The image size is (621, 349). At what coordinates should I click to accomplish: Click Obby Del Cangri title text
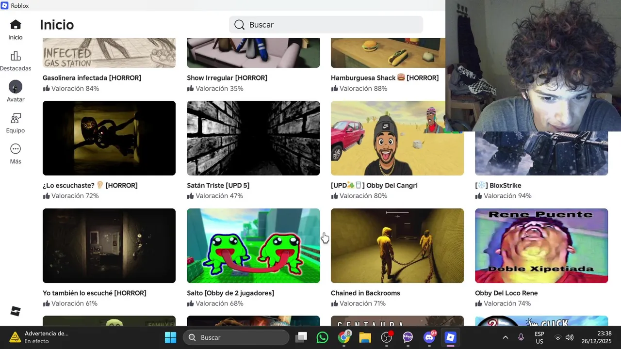tap(374, 185)
